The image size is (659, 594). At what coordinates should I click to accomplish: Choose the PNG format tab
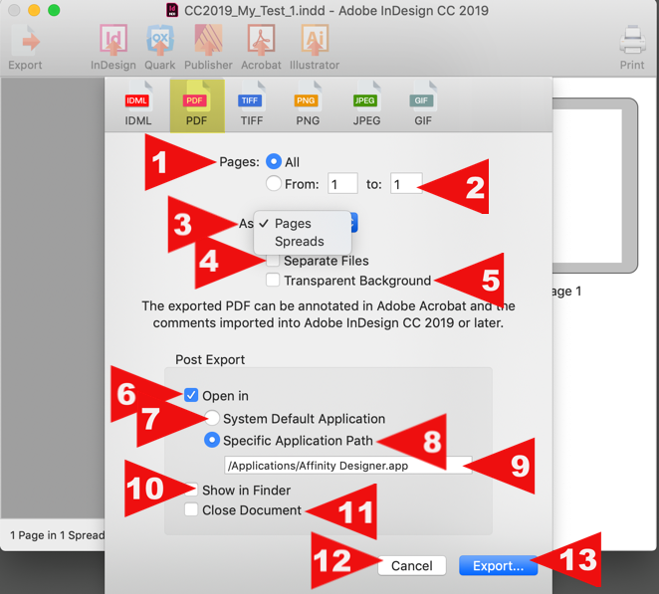click(308, 105)
